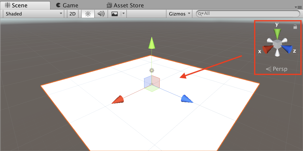Click the gizmo center cube

277,44
